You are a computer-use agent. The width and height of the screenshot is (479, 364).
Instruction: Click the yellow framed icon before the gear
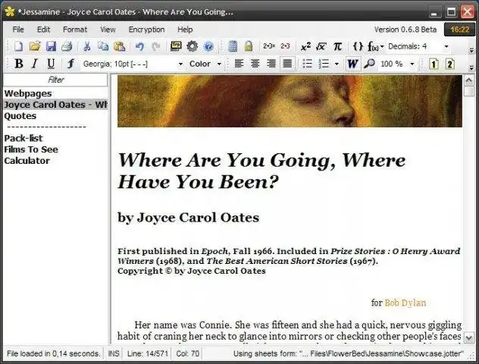176,46
